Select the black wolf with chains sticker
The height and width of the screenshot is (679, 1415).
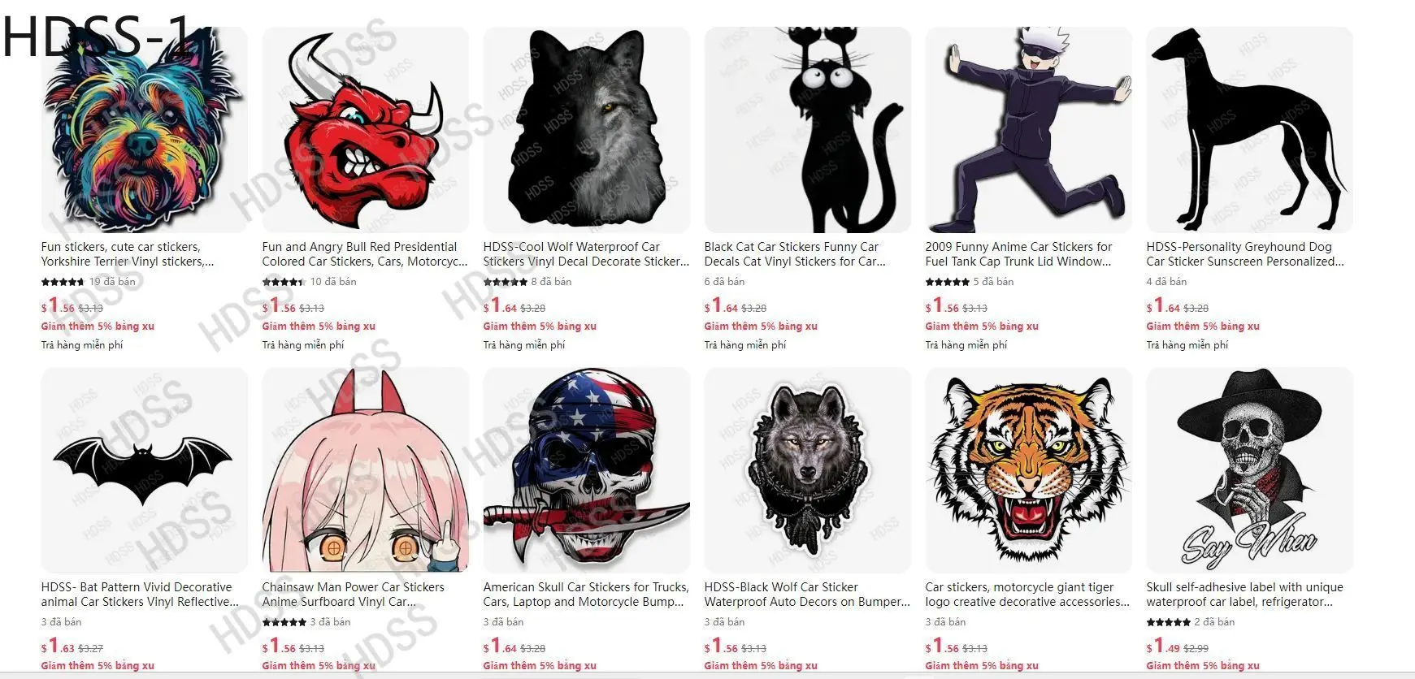(x=808, y=470)
